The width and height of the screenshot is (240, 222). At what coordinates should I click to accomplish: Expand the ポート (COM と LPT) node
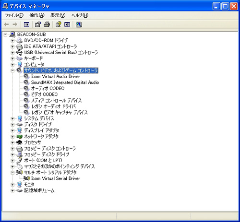[x=12, y=161]
